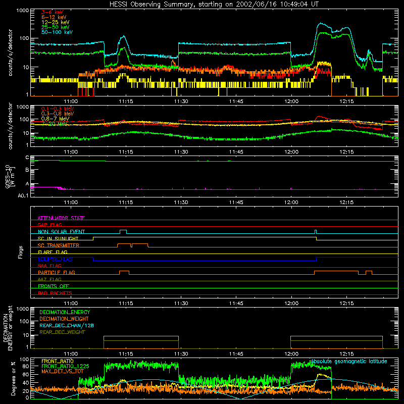Select the GOES-10 axis title
The height and width of the screenshot is (404, 404).
click(10, 176)
